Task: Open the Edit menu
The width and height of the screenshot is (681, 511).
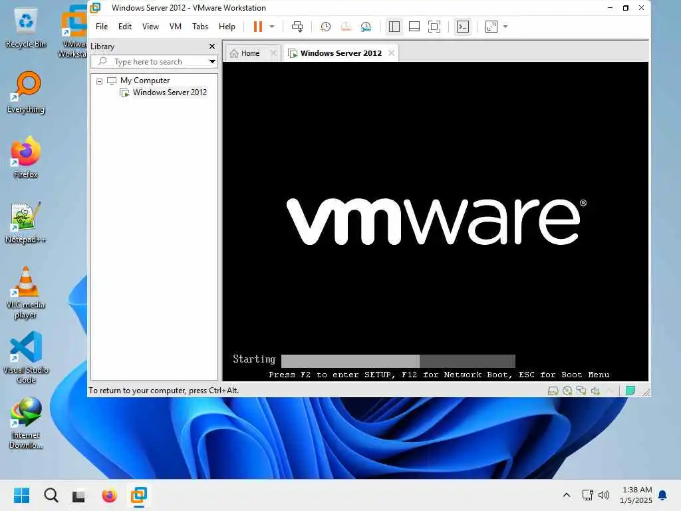Action: 125,27
